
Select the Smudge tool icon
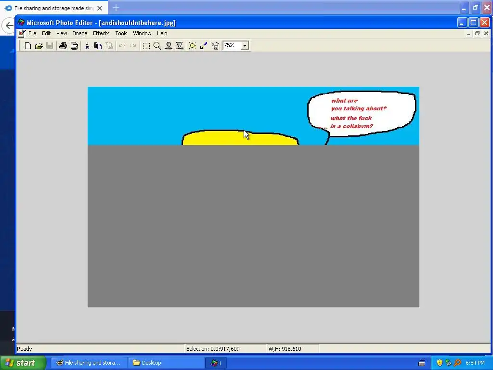click(x=169, y=46)
